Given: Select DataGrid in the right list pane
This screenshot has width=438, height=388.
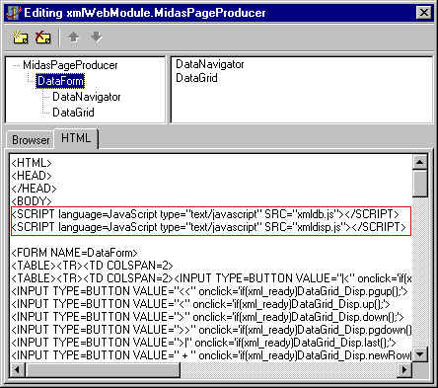Looking at the screenshot, I should point(196,78).
